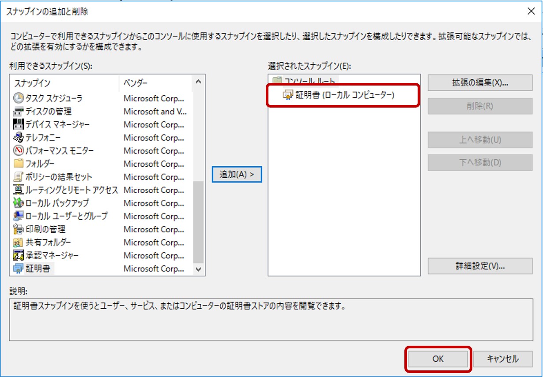
Task: Select the Task Scheduler clock icon
Action: [x=19, y=98]
